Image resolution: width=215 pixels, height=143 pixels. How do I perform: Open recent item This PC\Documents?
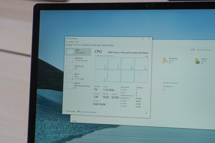[x=170, y=83]
